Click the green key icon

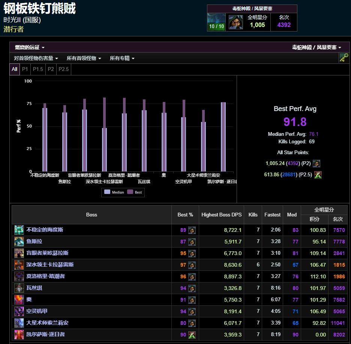coord(343,57)
